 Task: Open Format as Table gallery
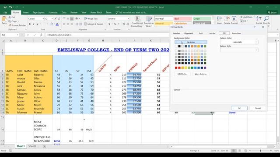point(149,22)
